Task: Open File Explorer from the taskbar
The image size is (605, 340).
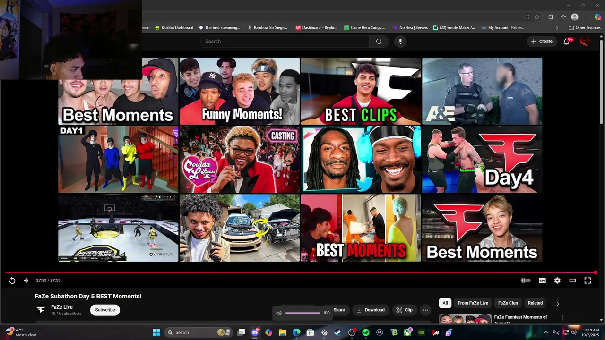Action: pos(283,332)
